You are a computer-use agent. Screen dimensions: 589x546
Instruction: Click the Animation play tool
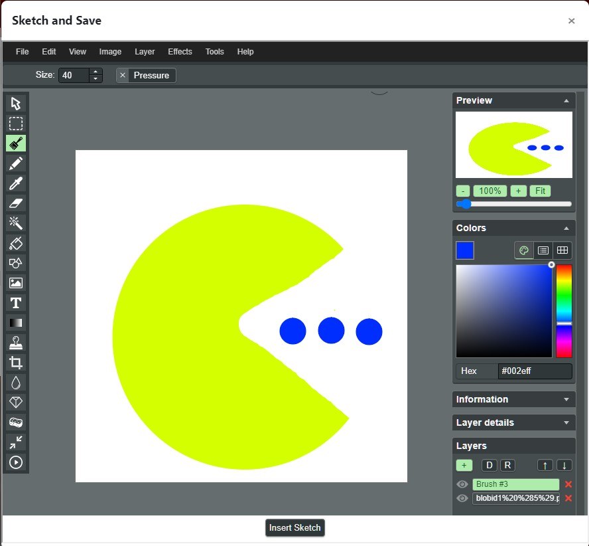[x=16, y=462]
